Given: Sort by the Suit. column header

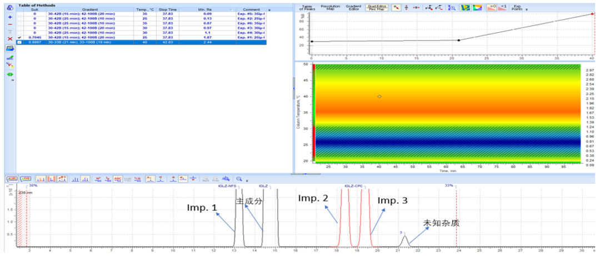Looking at the screenshot, I should click(x=34, y=9).
